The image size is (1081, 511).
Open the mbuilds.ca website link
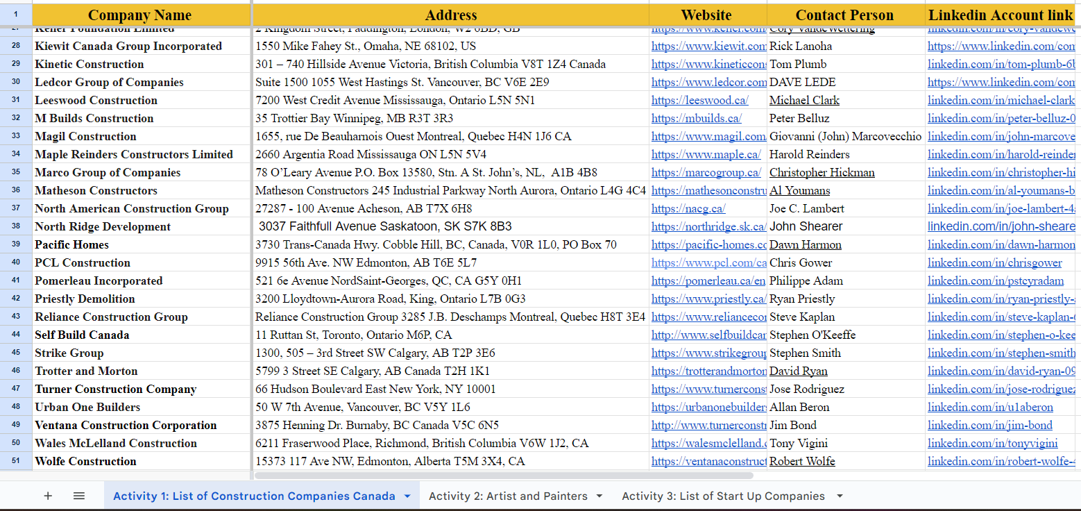pyautogui.click(x=697, y=119)
